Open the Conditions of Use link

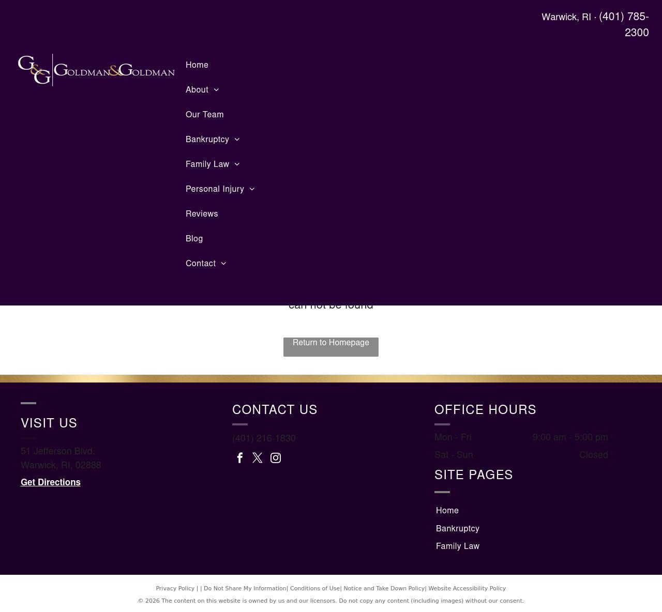(315, 589)
